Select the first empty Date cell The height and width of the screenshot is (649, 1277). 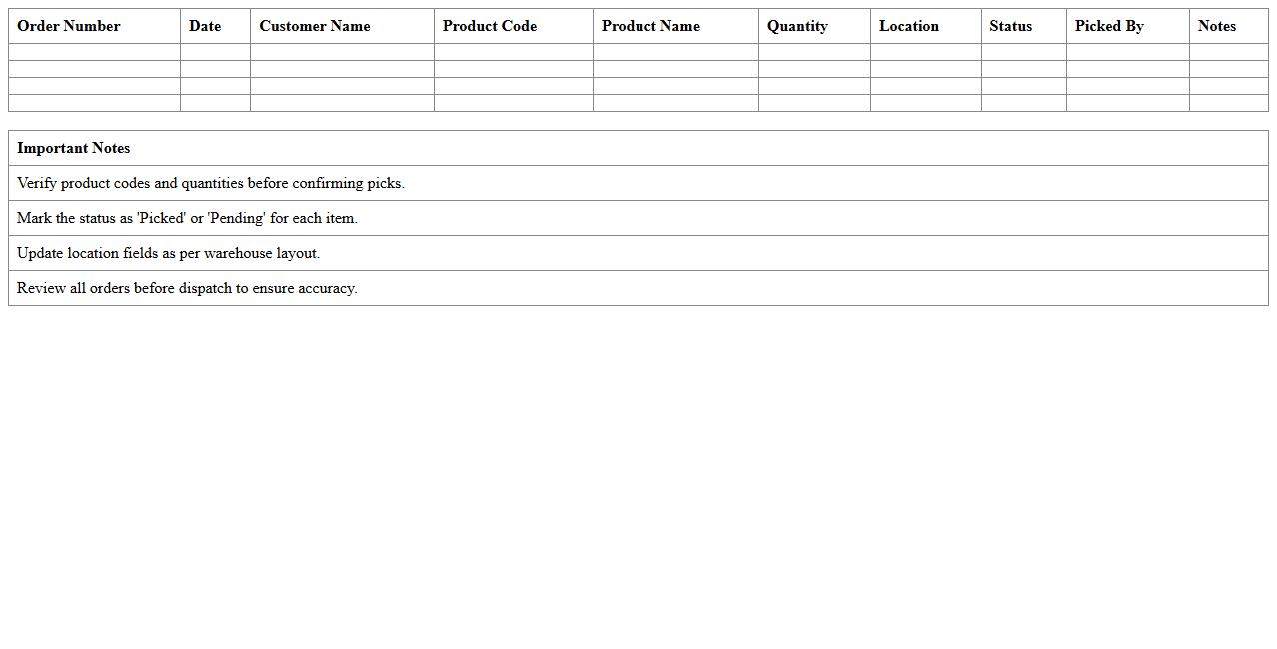point(215,51)
